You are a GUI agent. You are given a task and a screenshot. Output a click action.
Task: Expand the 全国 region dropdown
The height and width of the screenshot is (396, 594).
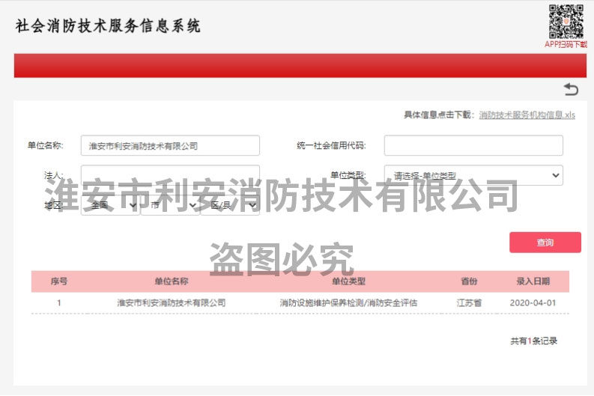[x=110, y=205]
